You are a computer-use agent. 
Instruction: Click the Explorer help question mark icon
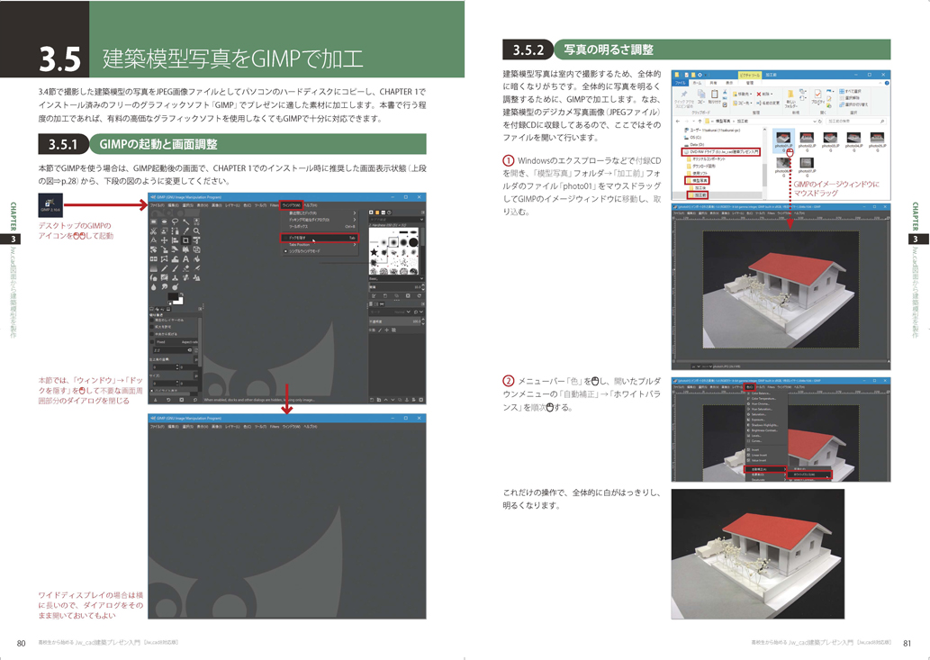(x=887, y=83)
